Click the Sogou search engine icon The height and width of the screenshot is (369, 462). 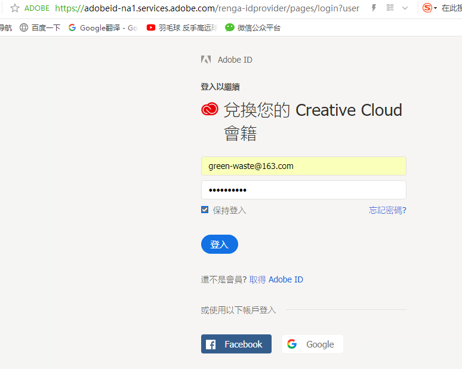pyautogui.click(x=427, y=8)
